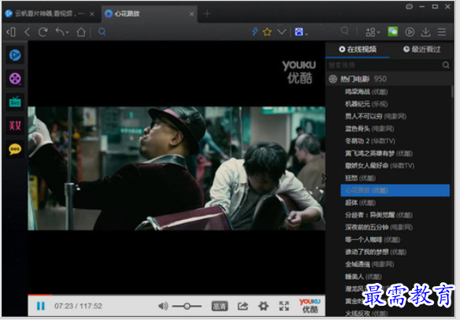Click the video frame to pause

tap(176, 168)
